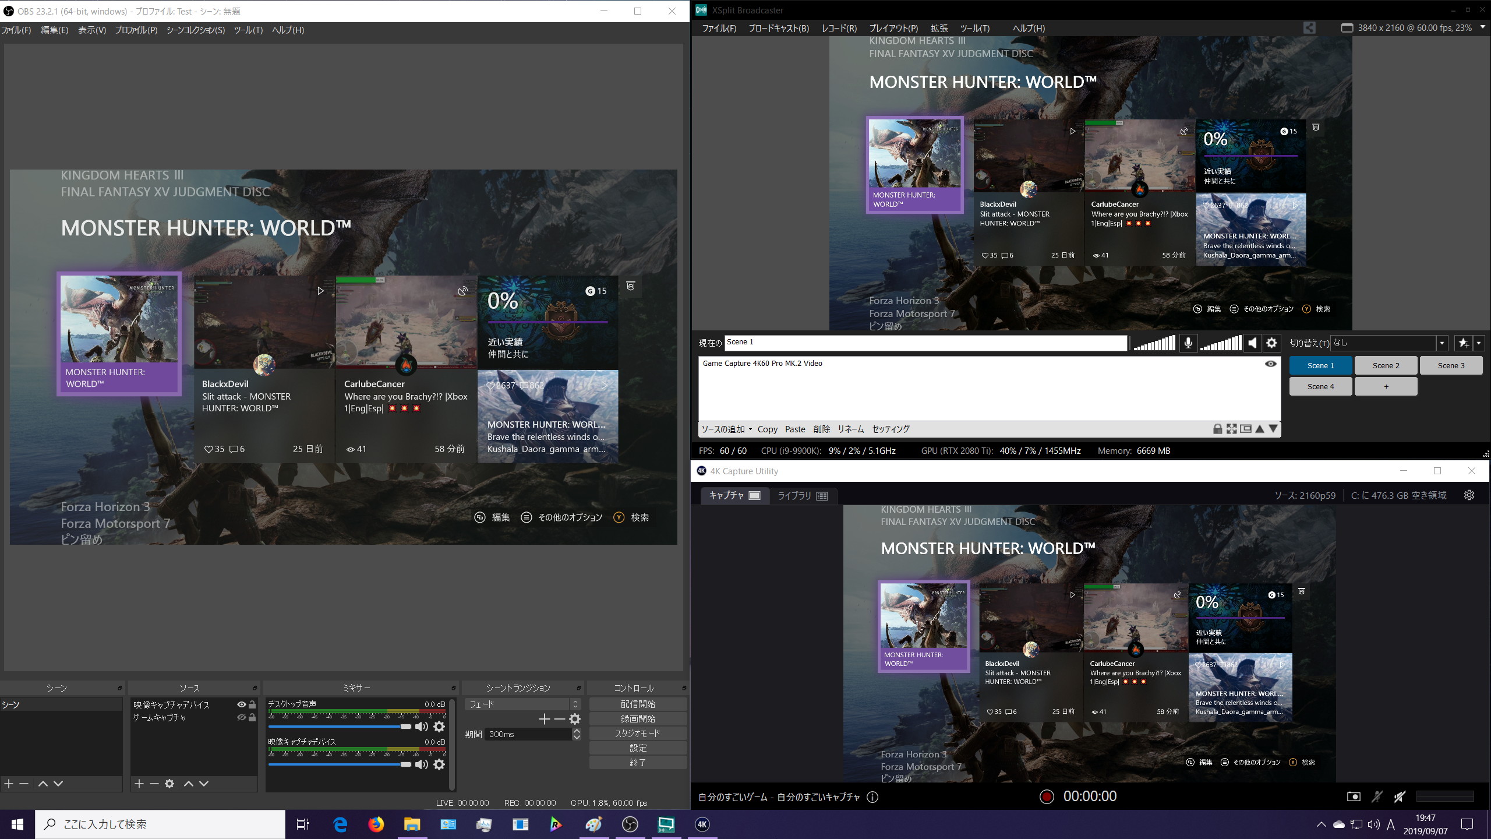Move scene down in OBS scene panel
The height and width of the screenshot is (839, 1491).
click(x=58, y=784)
